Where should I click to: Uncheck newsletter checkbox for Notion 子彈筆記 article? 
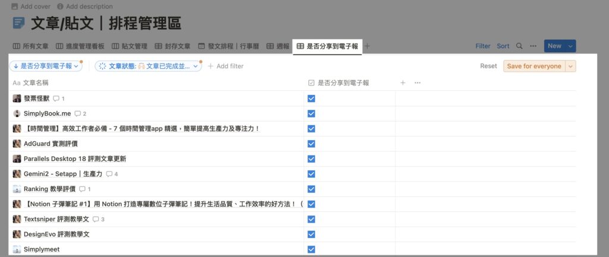click(311, 204)
